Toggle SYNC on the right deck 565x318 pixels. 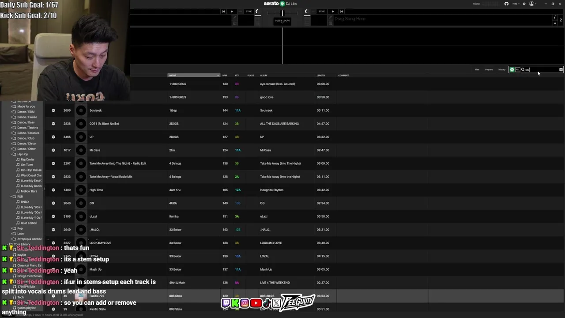tap(322, 11)
